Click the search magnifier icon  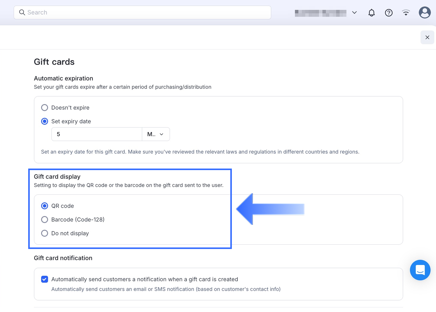[x=22, y=12]
